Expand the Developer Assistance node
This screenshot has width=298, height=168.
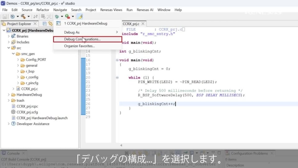pyautogui.click(x=9, y=124)
